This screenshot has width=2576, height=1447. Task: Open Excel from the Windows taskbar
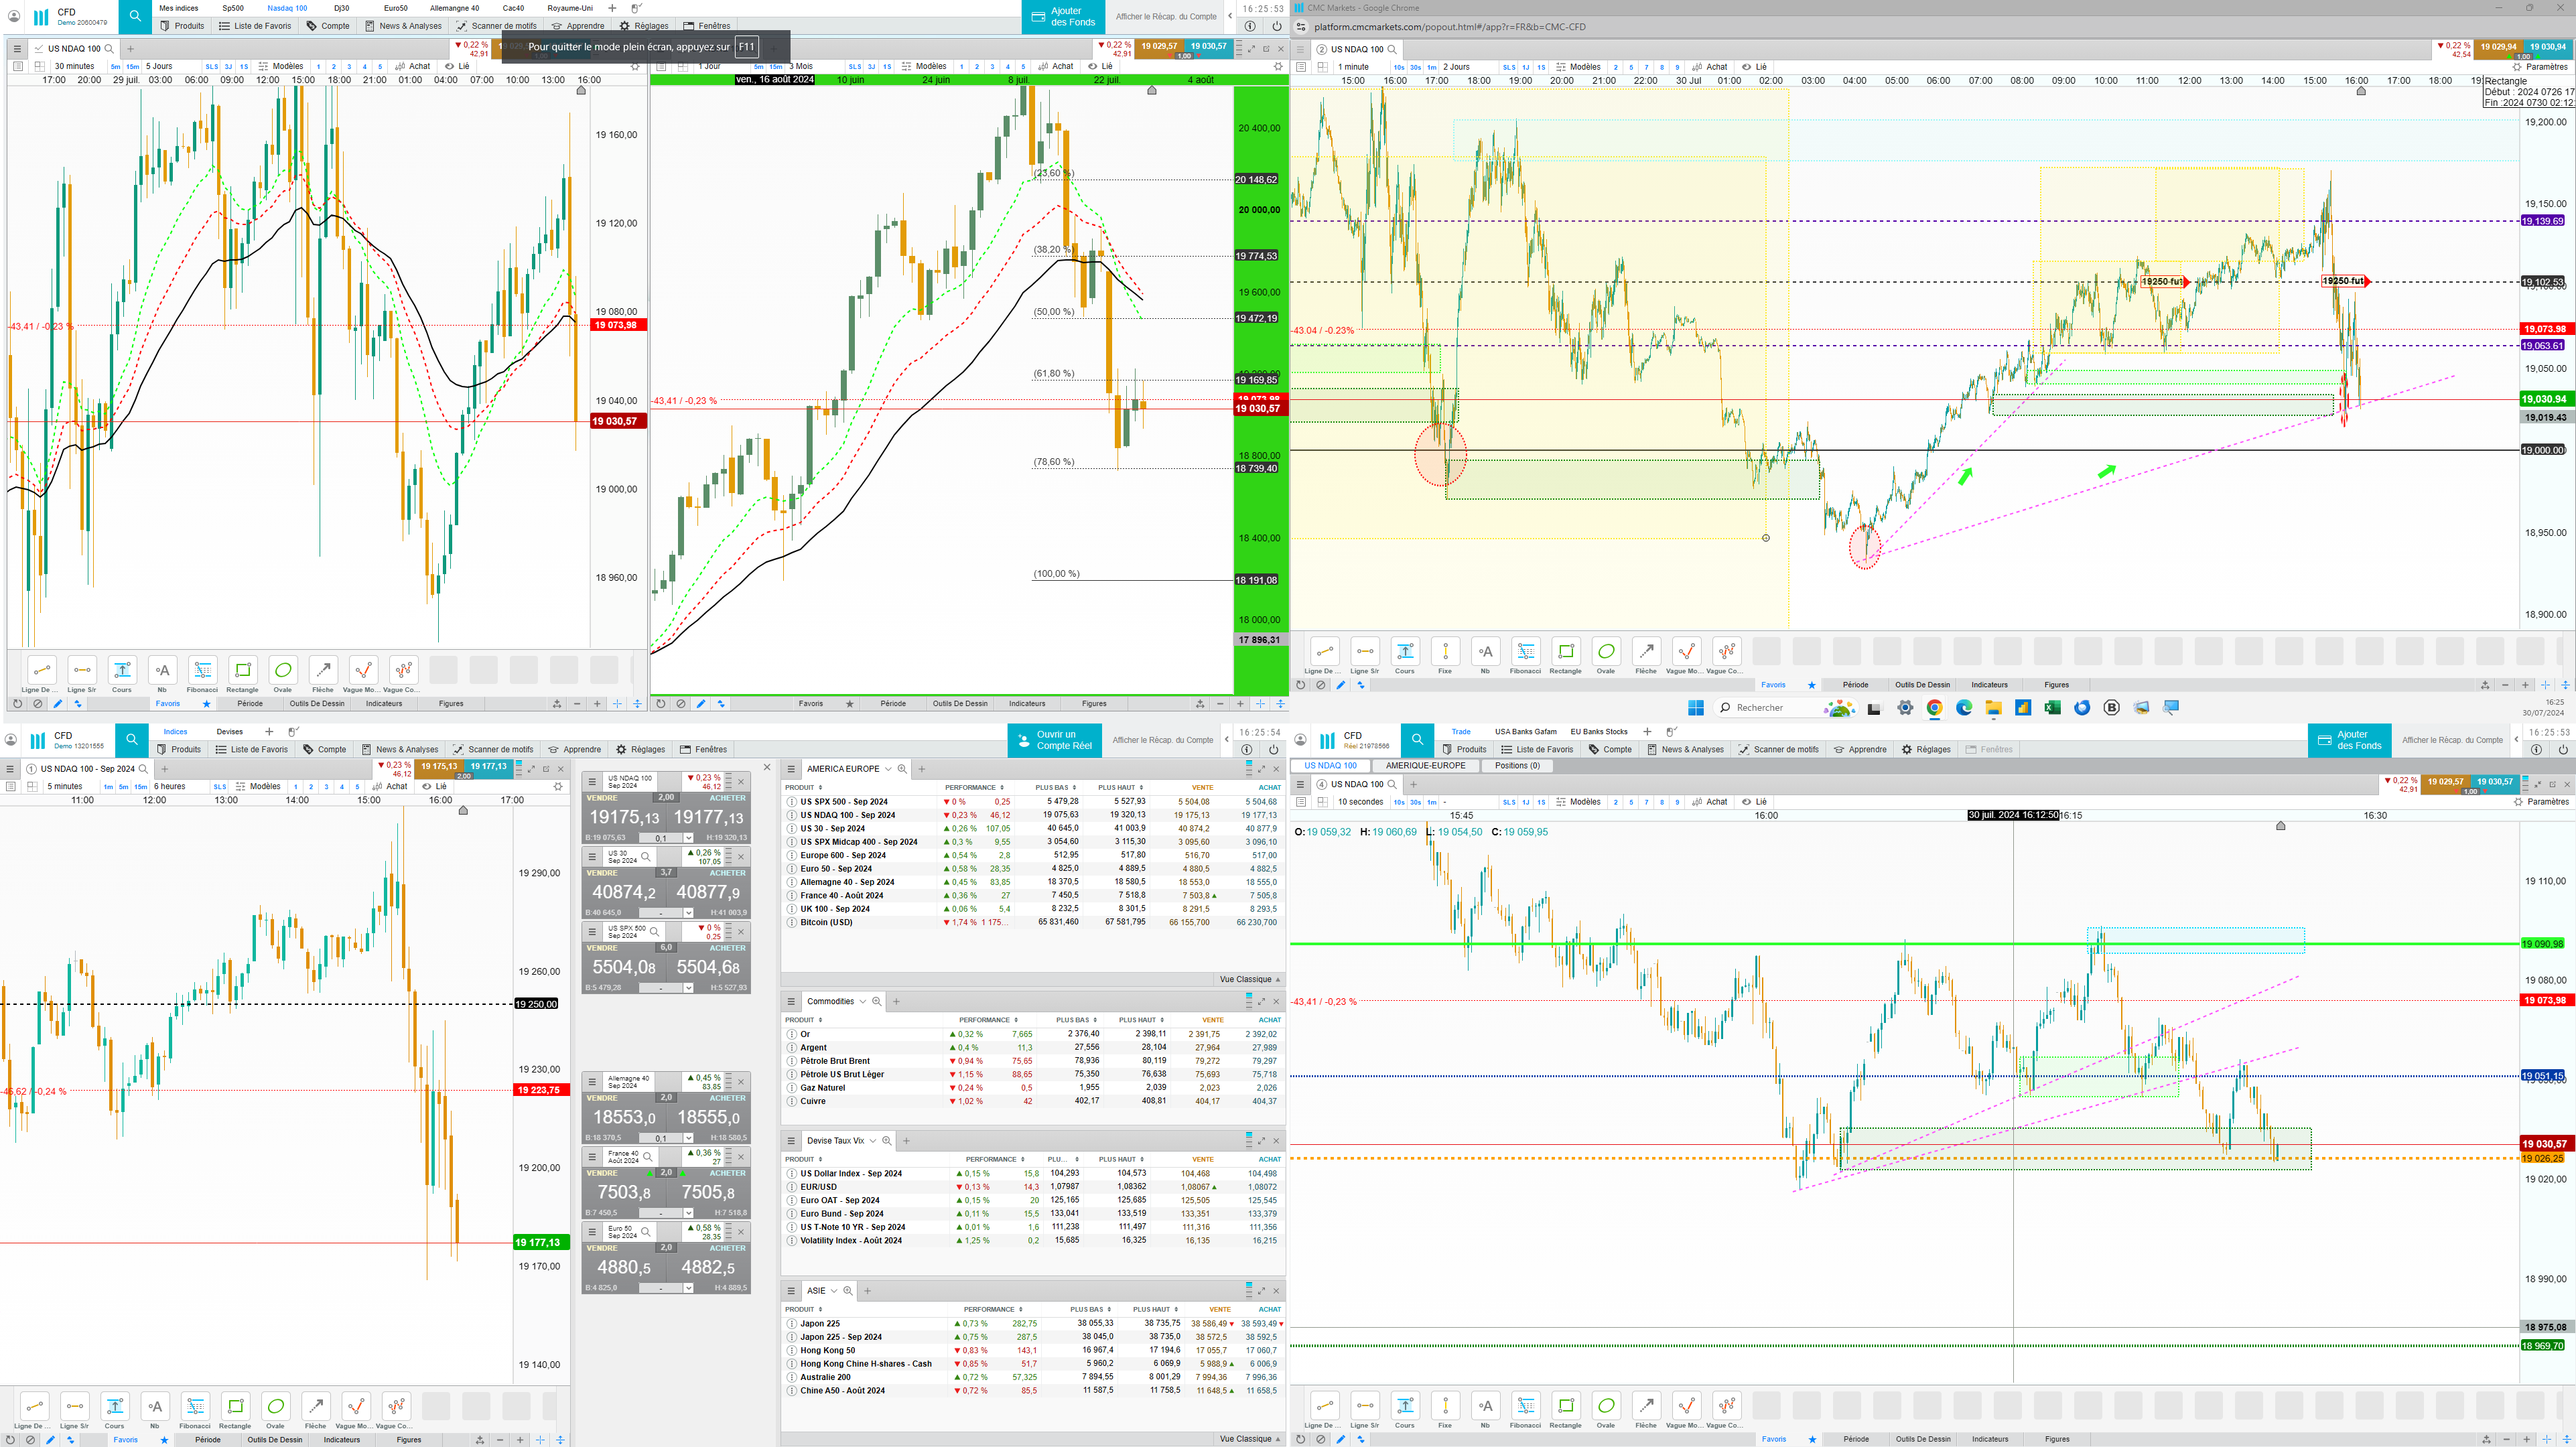click(2052, 708)
